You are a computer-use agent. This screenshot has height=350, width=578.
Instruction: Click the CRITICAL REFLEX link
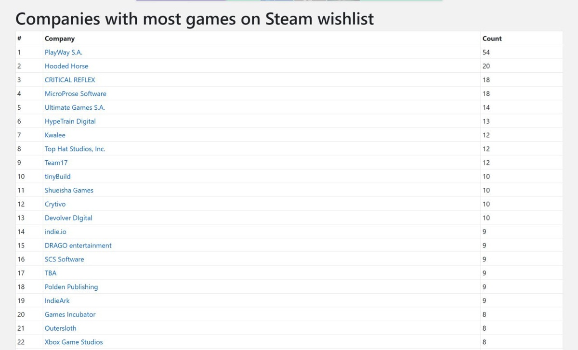70,80
